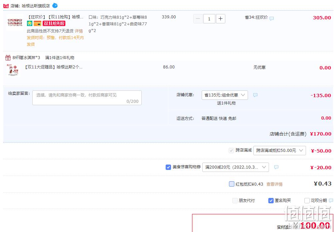Open the Häagen-Dazs 8-cup product thumbnail
Screen dimensions: 334x232
point(15,22)
